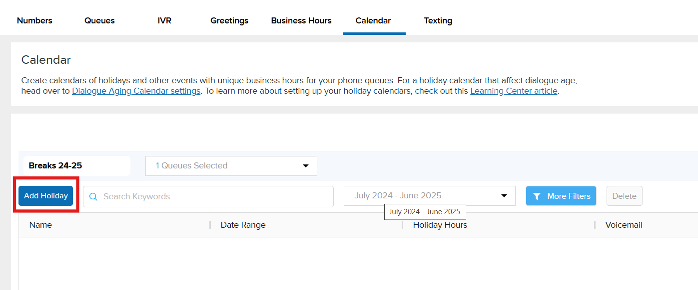
Task: Open the Business Hours tab
Action: 301,21
